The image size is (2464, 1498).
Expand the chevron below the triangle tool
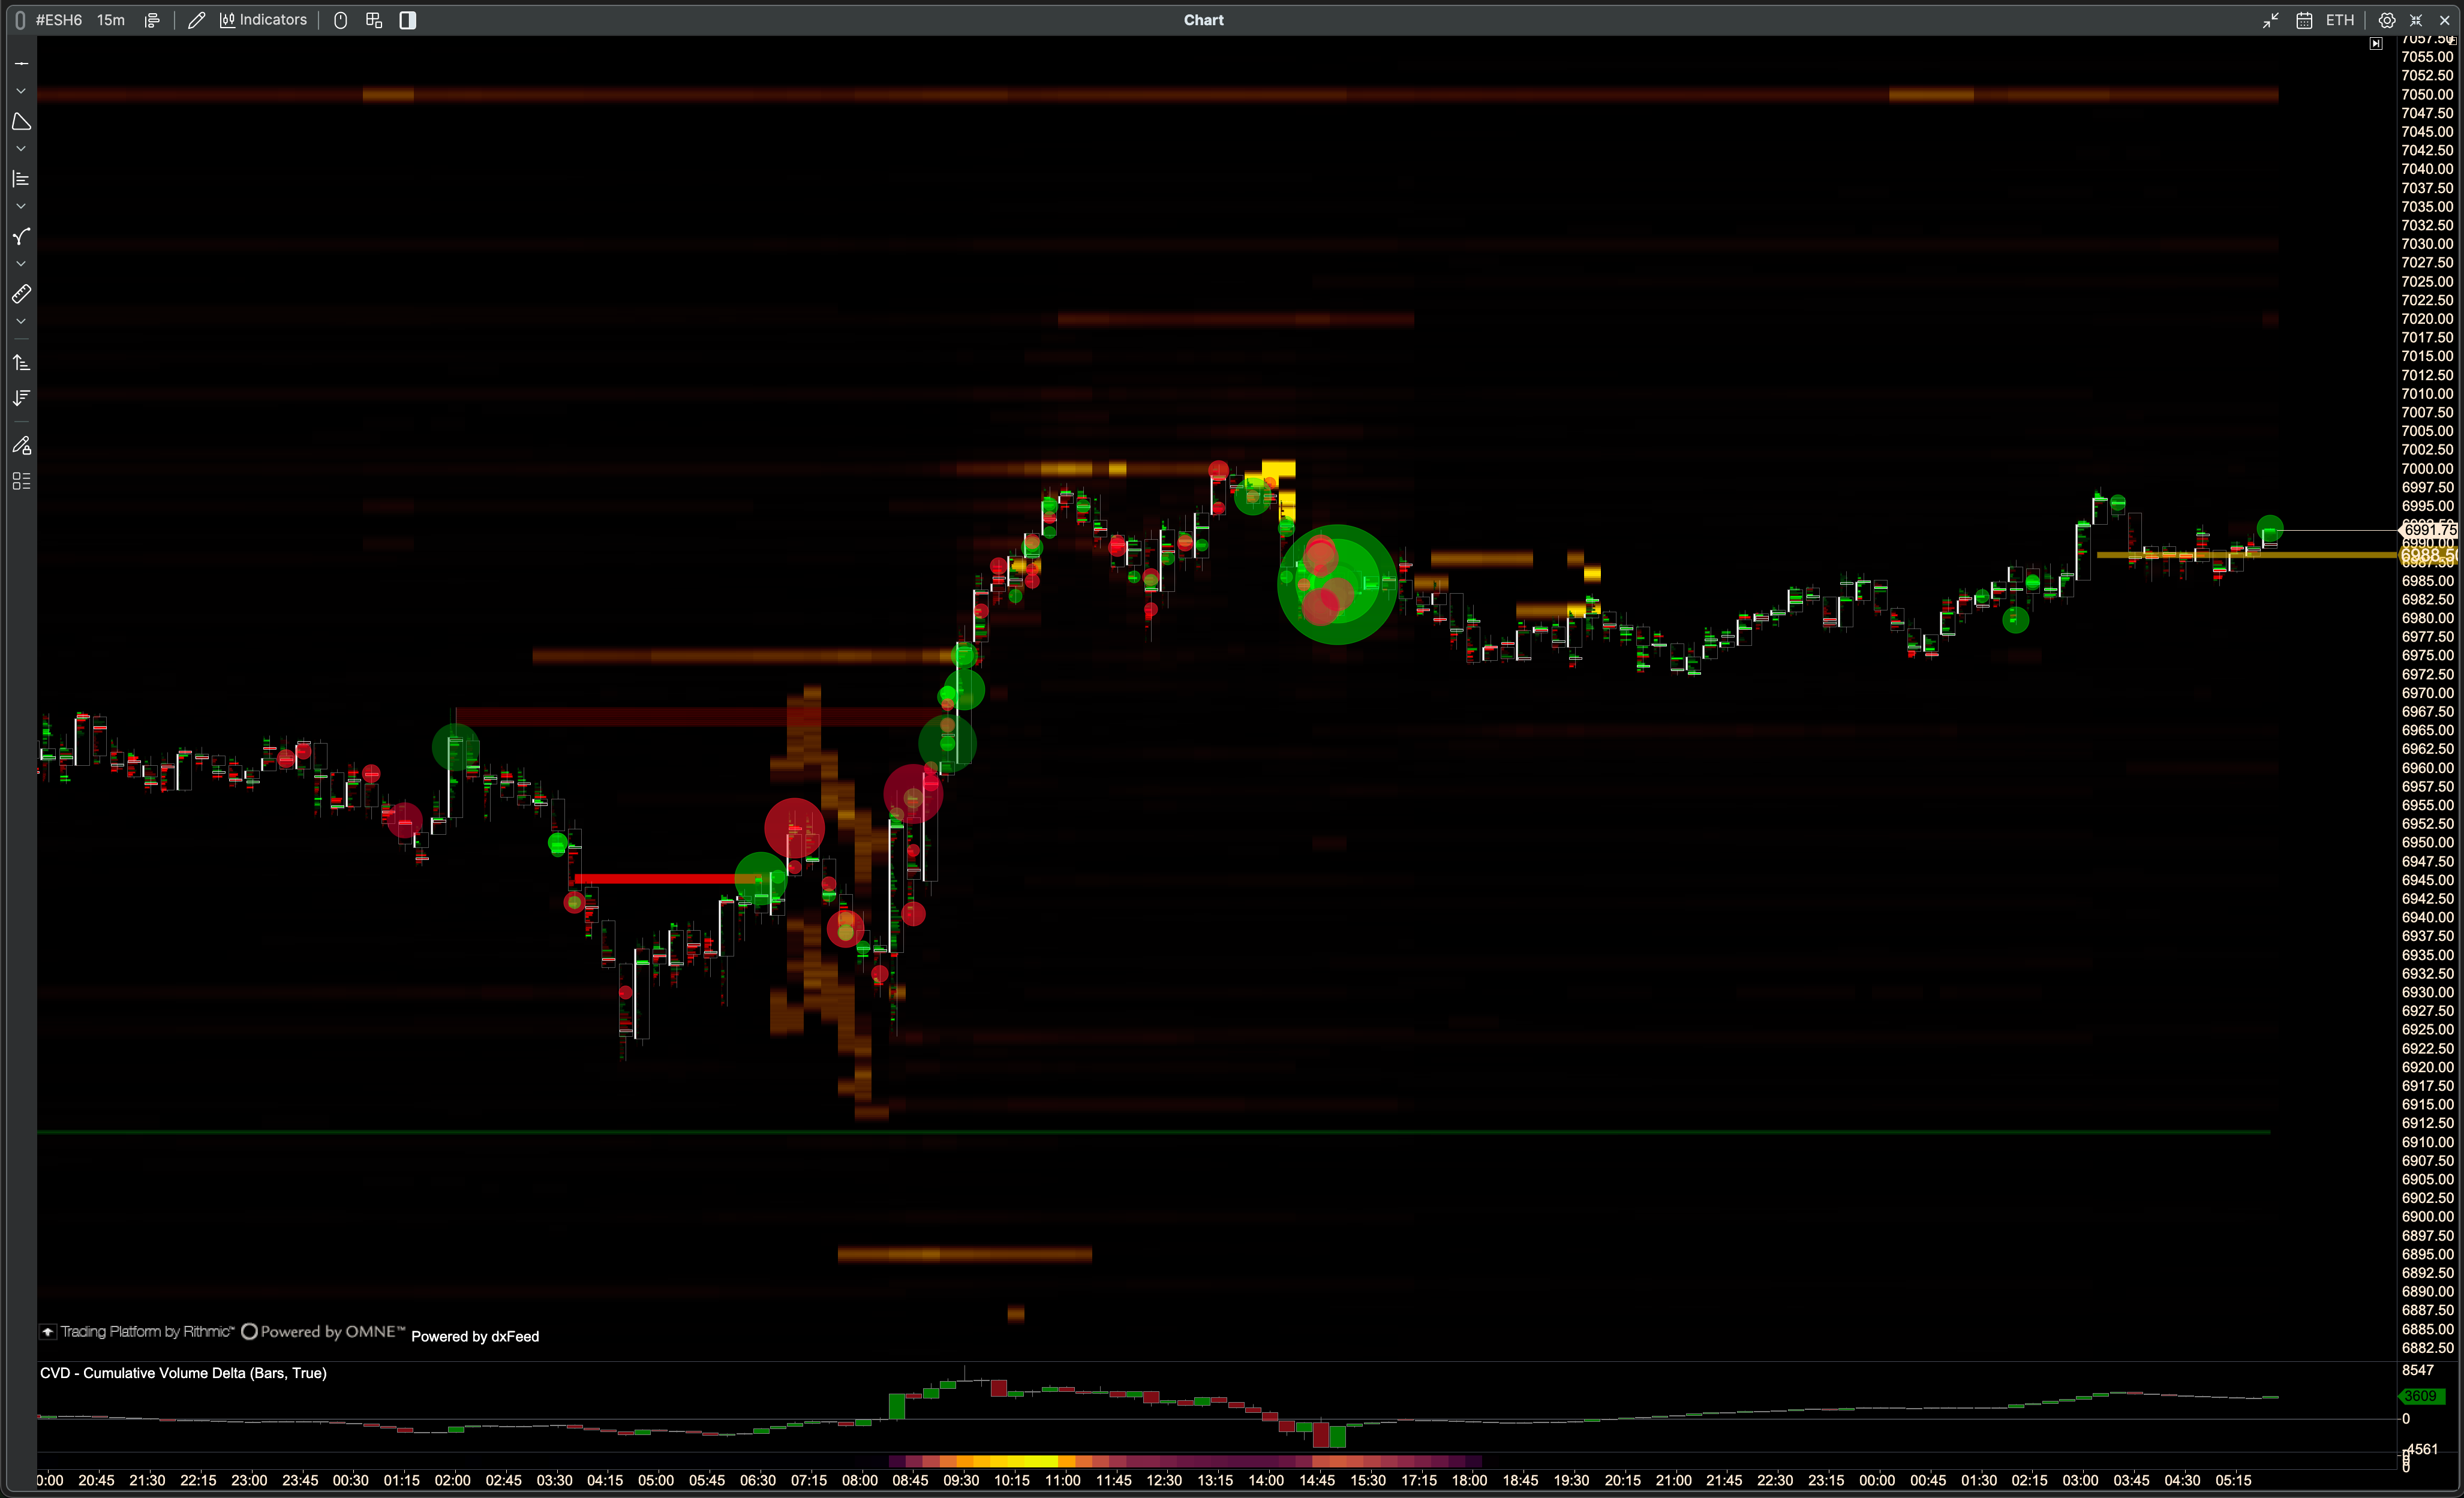pos(21,149)
